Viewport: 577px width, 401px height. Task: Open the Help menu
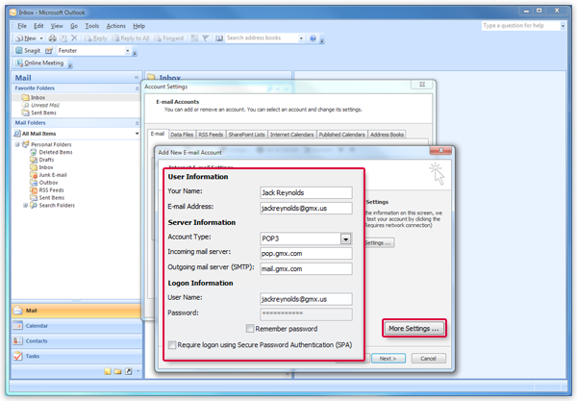(x=138, y=26)
